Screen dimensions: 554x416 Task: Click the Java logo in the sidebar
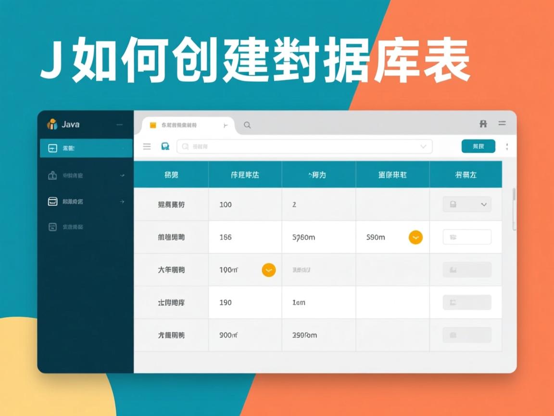pos(51,124)
